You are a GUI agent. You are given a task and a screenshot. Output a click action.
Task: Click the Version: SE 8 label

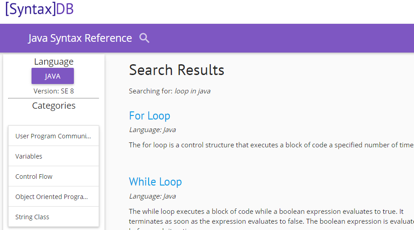click(54, 91)
